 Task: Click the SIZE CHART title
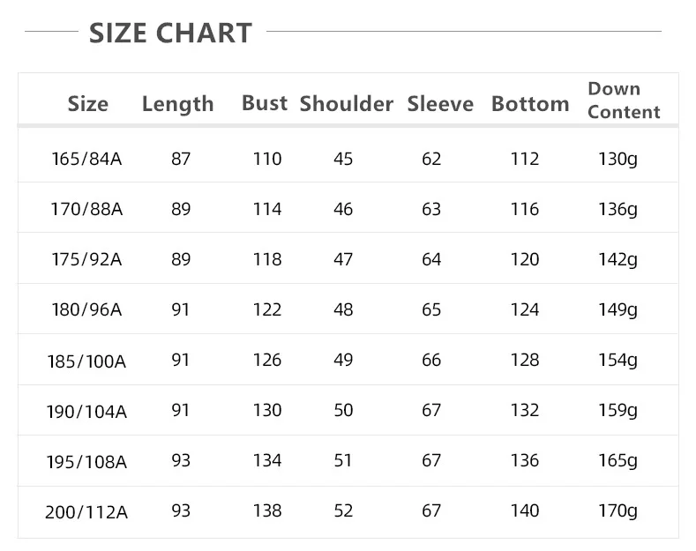point(170,33)
